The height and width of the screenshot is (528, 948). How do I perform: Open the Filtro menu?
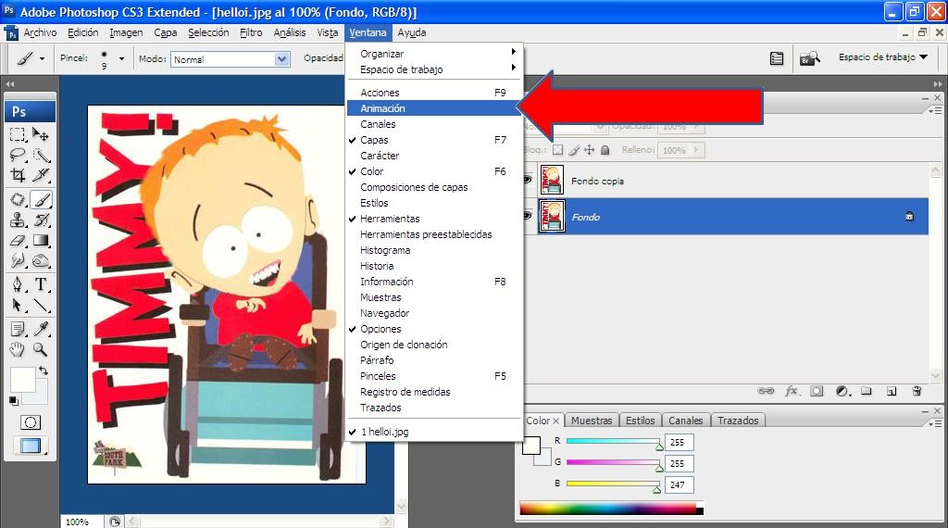[x=251, y=32]
